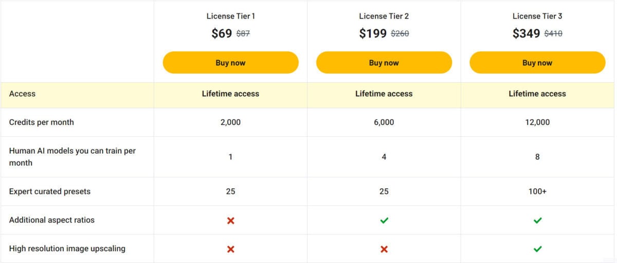Screen dimensions: 617x263
Task: Click the green check for Tier 2 aspect ratios
Action: [384, 220]
